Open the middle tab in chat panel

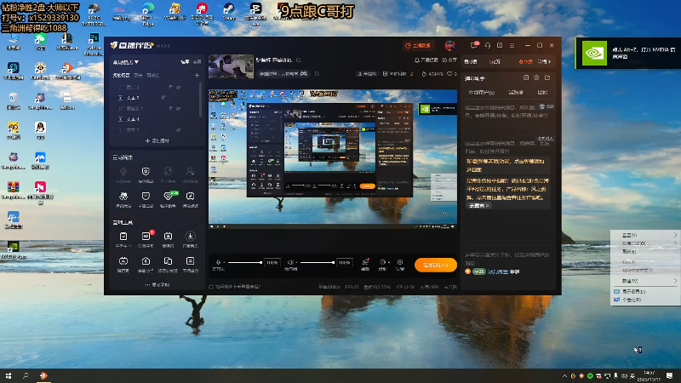coord(516,93)
